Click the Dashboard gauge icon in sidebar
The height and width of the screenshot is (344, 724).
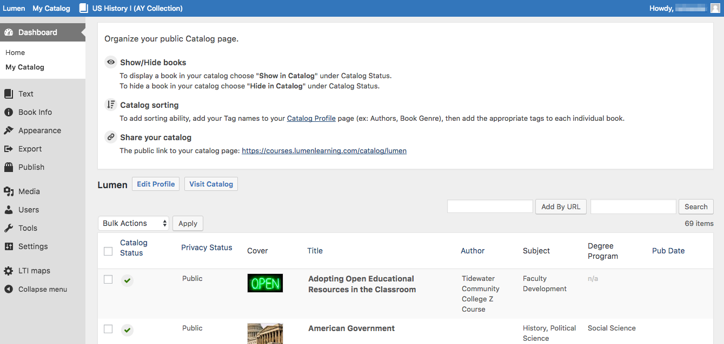pos(9,32)
